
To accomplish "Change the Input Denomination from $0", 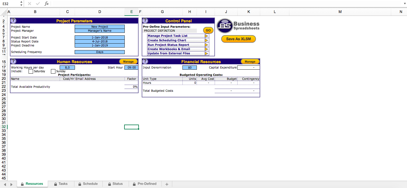I will point(189,67).
